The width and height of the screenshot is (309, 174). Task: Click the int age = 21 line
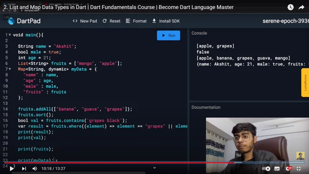tap(35, 58)
